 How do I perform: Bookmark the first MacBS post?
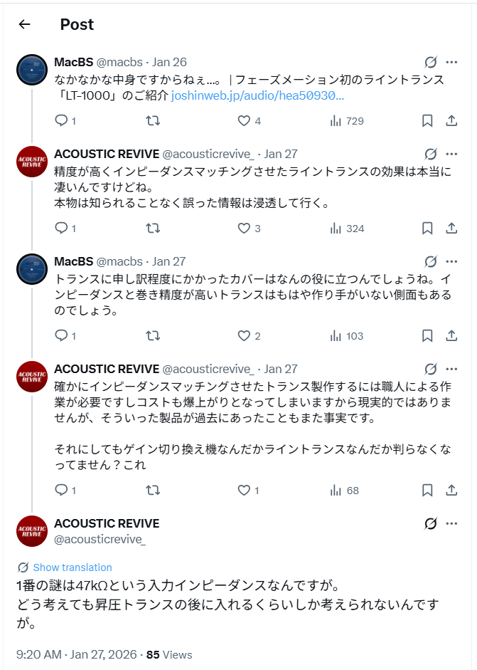pos(427,121)
